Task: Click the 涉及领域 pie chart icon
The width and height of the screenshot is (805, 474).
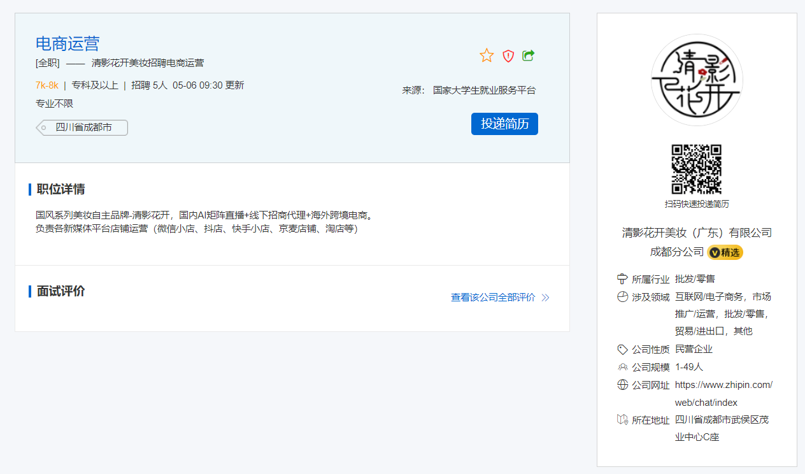Action: [623, 297]
